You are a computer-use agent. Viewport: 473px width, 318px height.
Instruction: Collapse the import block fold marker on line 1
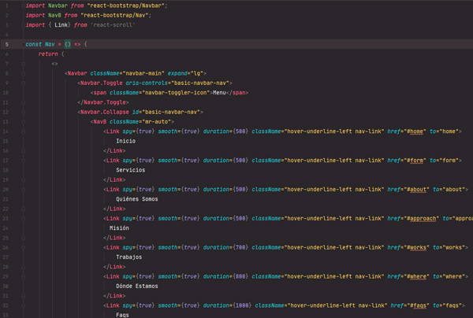[23, 6]
